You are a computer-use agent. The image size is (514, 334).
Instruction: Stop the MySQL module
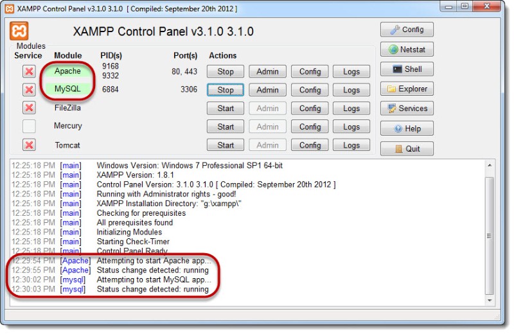pos(226,90)
